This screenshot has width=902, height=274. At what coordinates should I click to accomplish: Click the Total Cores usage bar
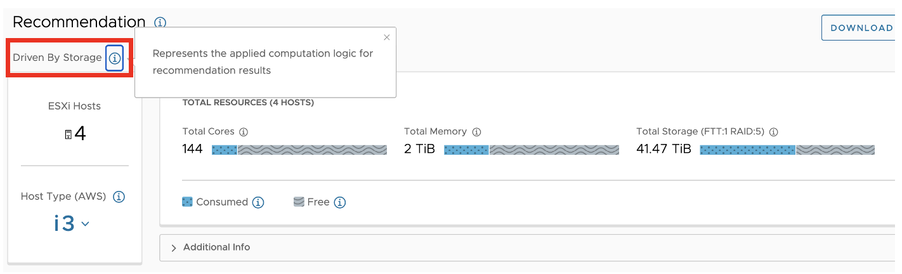(x=299, y=150)
